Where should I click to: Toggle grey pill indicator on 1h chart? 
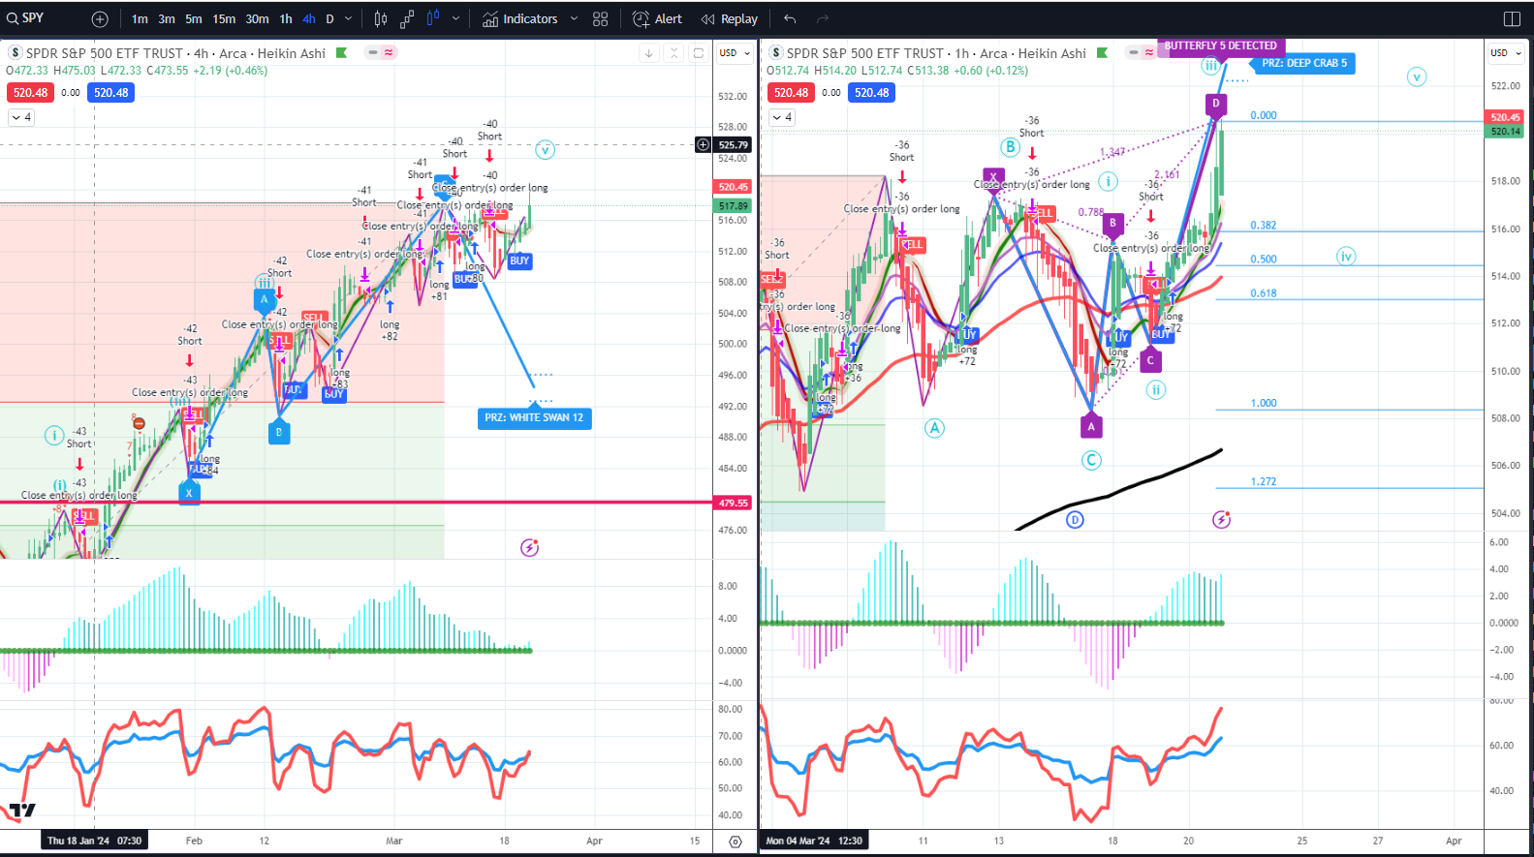point(1134,52)
